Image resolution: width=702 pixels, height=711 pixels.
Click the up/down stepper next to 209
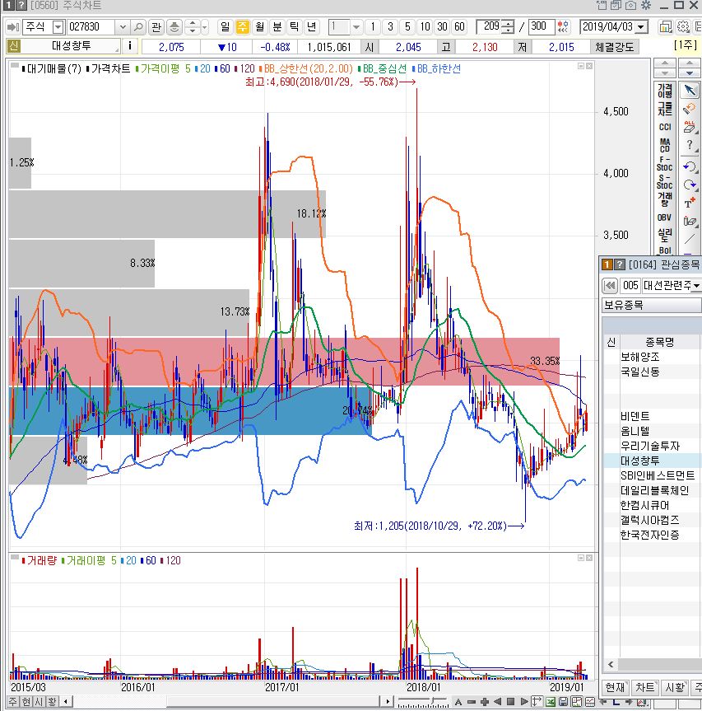(508, 26)
